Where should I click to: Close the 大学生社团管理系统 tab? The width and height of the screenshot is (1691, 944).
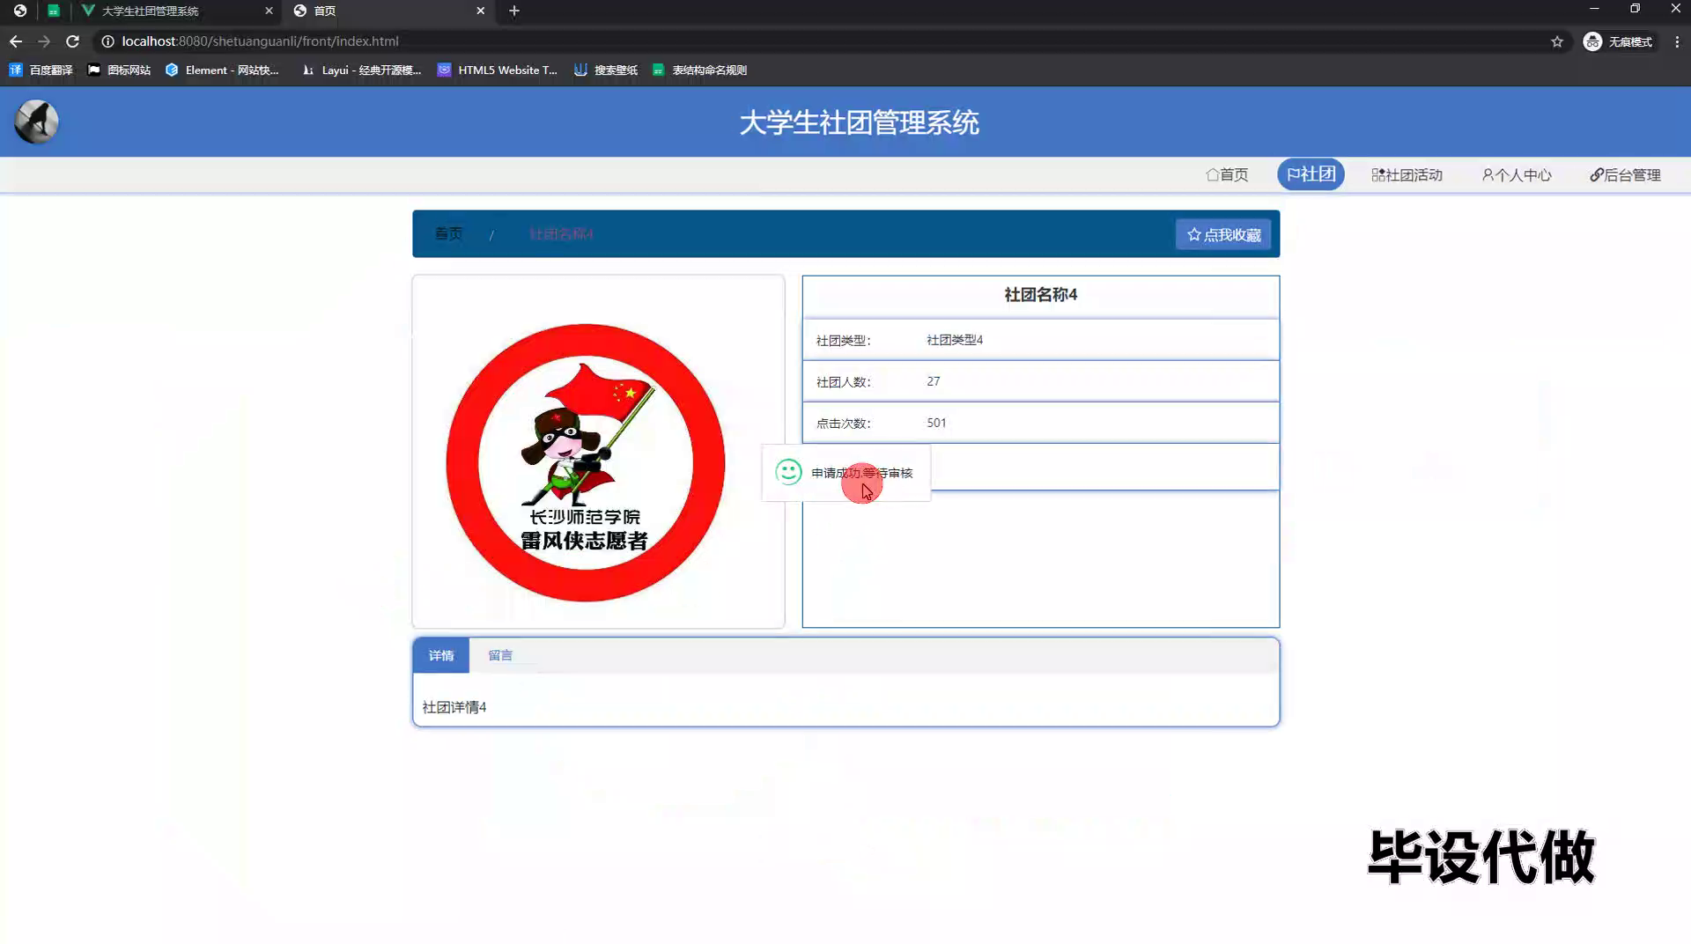coord(269,11)
